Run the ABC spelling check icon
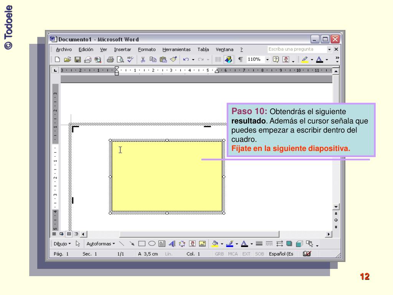Screen dimensions: 393x295 click(130, 60)
